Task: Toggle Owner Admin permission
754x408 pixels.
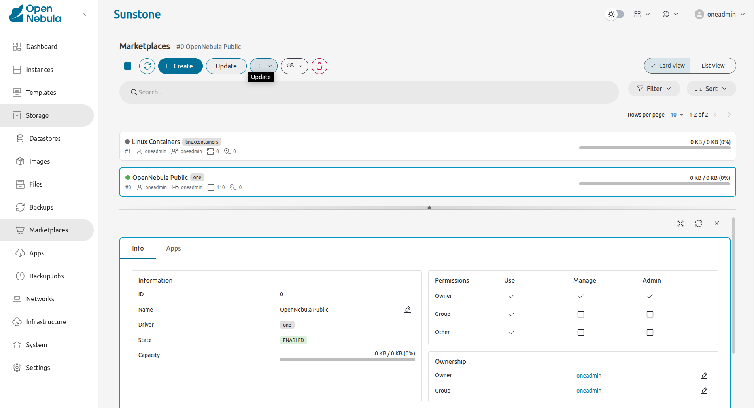Action: 650,296
